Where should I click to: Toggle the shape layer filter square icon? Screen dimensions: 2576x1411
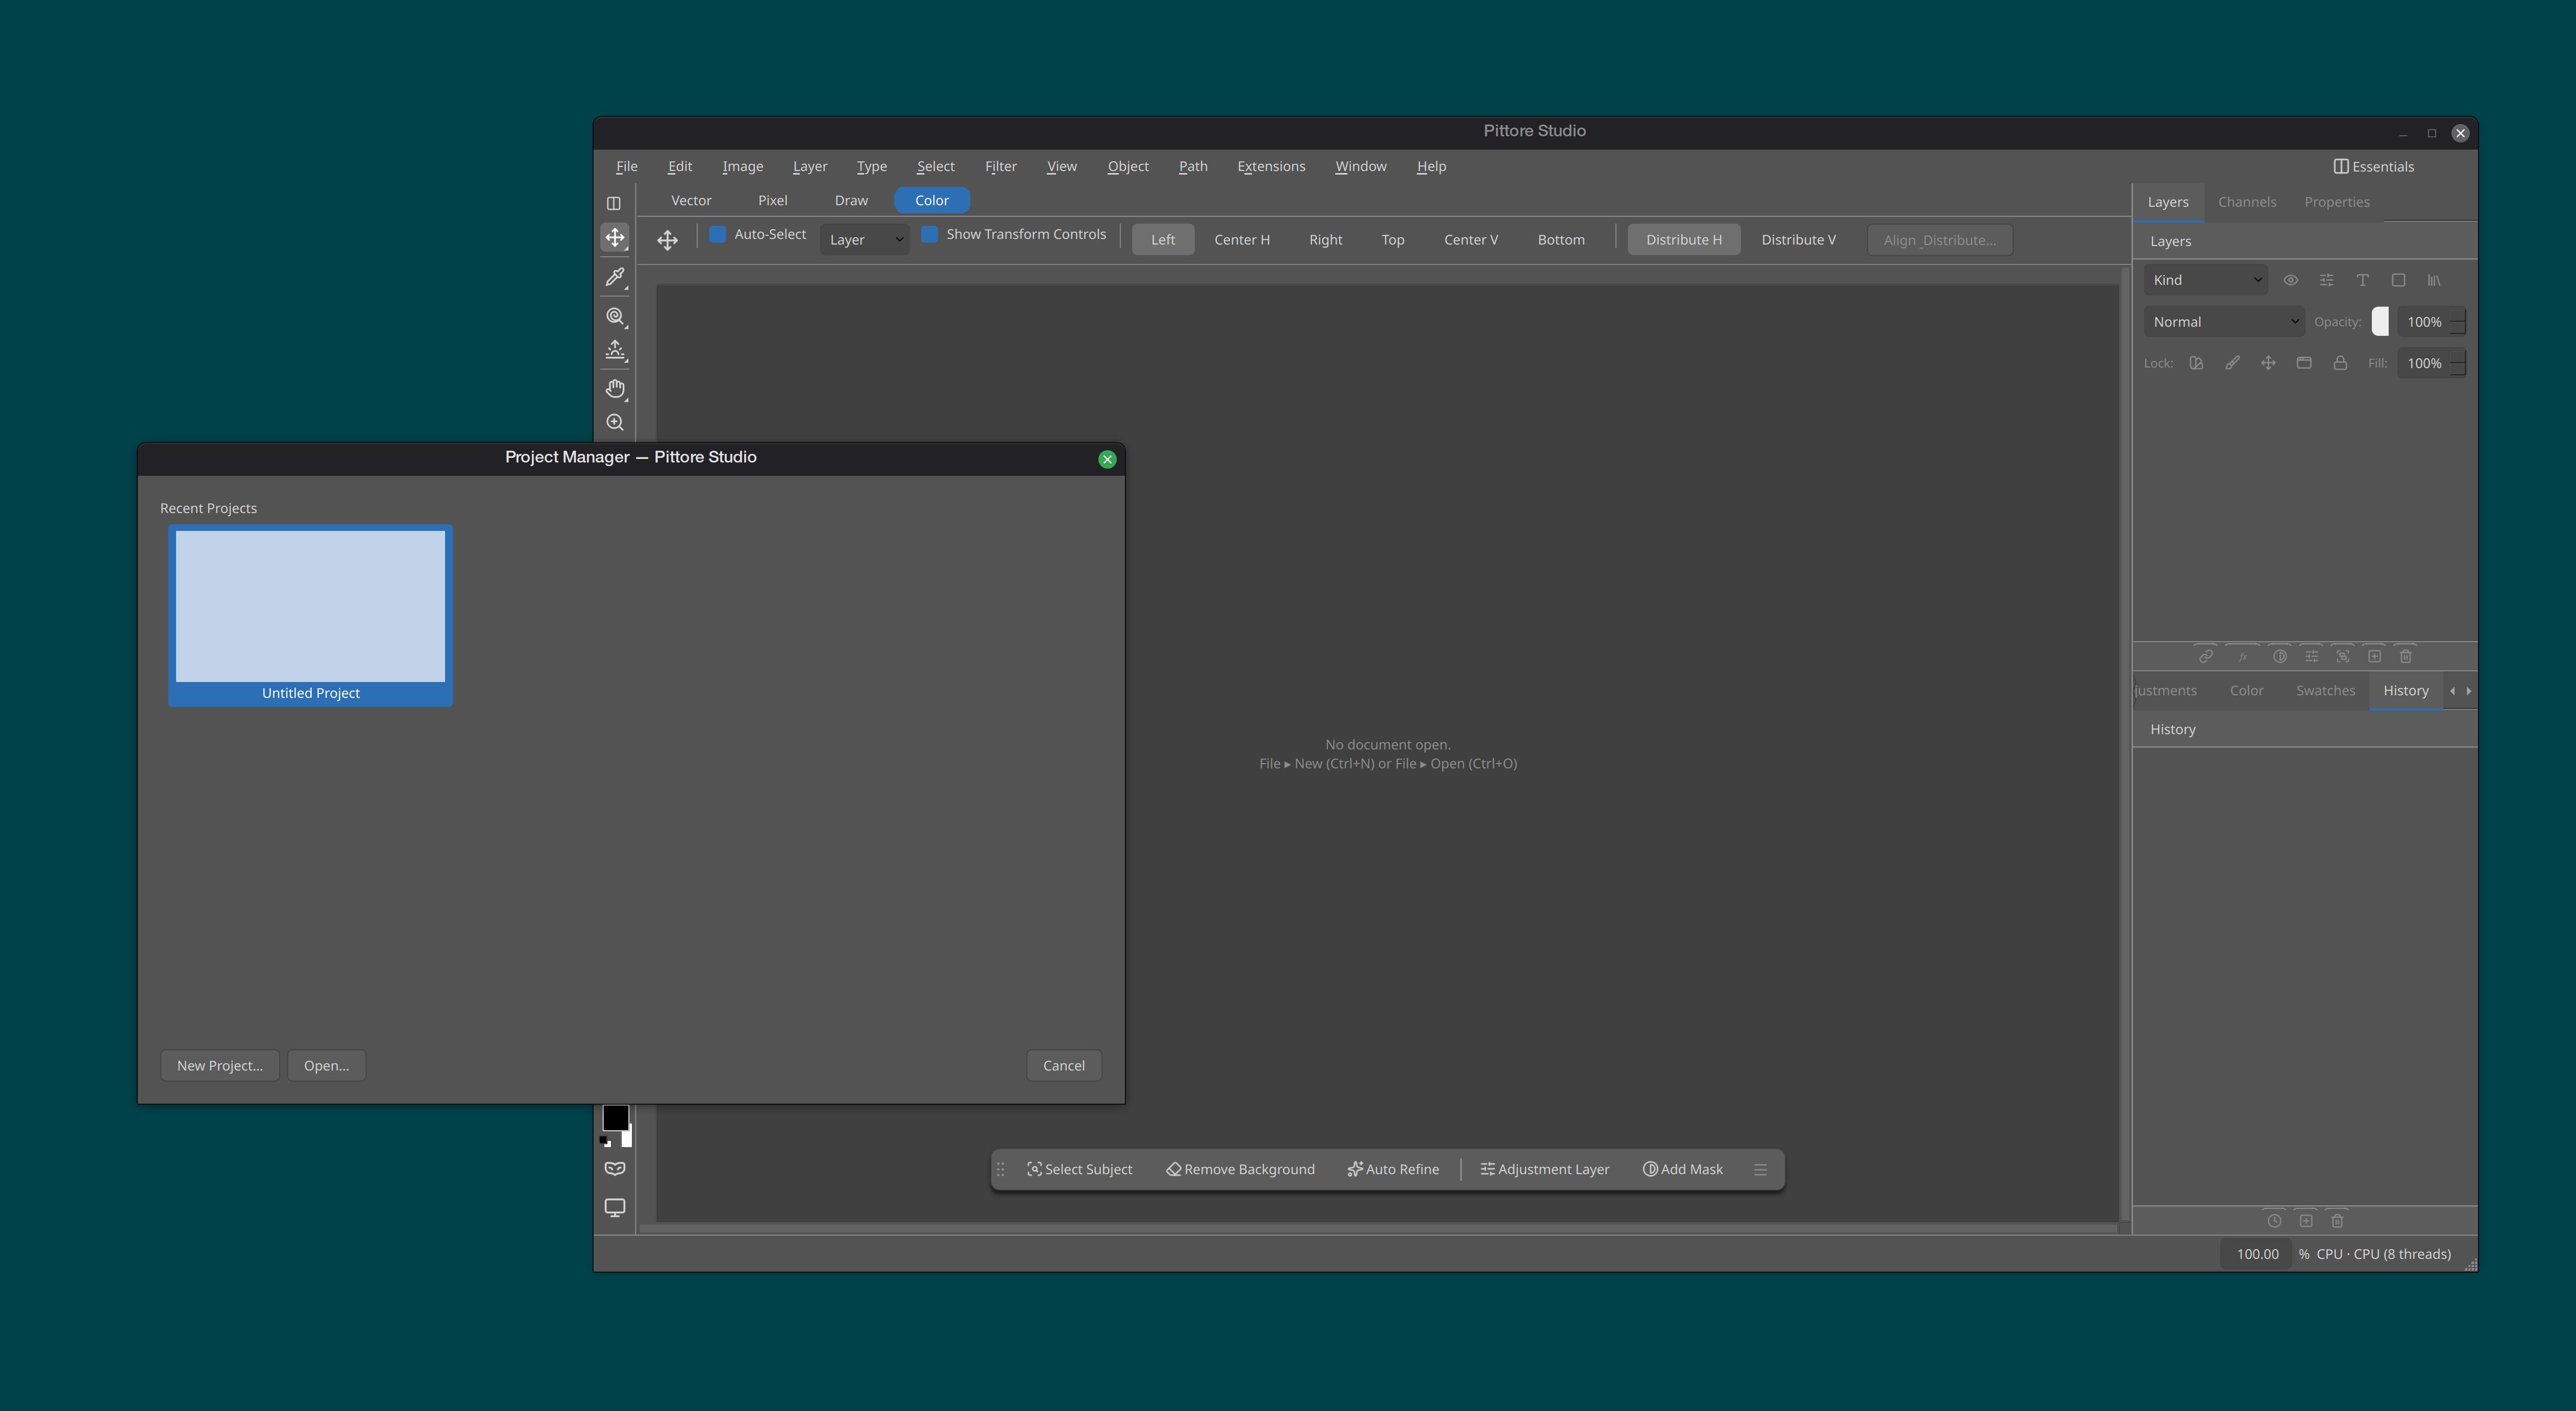click(x=2398, y=280)
